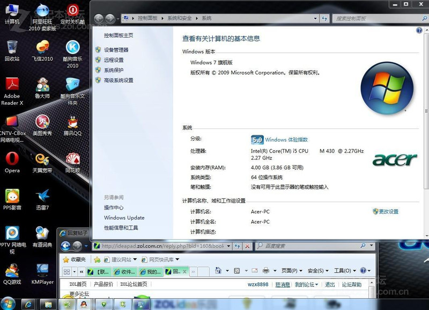Click the Windows Start orb
This screenshot has width=429, height=310.
pyautogui.click(x=9, y=304)
